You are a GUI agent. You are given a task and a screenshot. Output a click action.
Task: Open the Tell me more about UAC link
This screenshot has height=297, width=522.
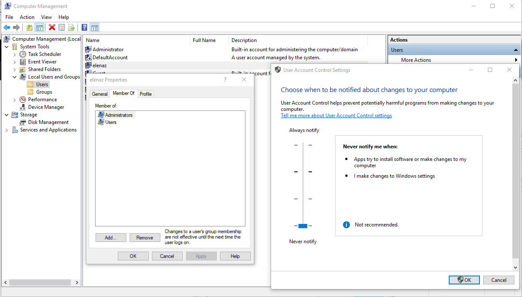click(336, 116)
